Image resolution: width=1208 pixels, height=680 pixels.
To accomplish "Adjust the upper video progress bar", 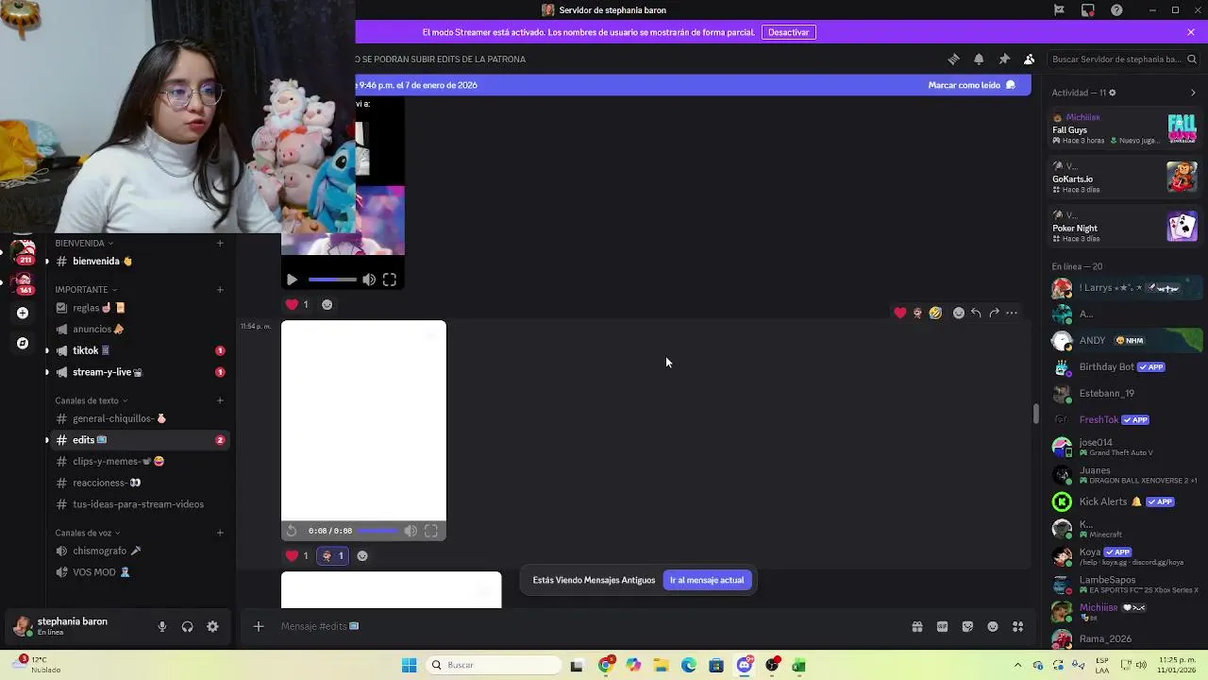I will 332,280.
